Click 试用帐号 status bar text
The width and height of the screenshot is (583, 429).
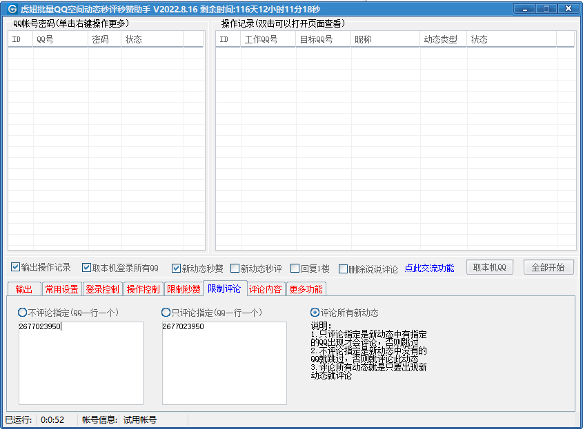click(140, 420)
